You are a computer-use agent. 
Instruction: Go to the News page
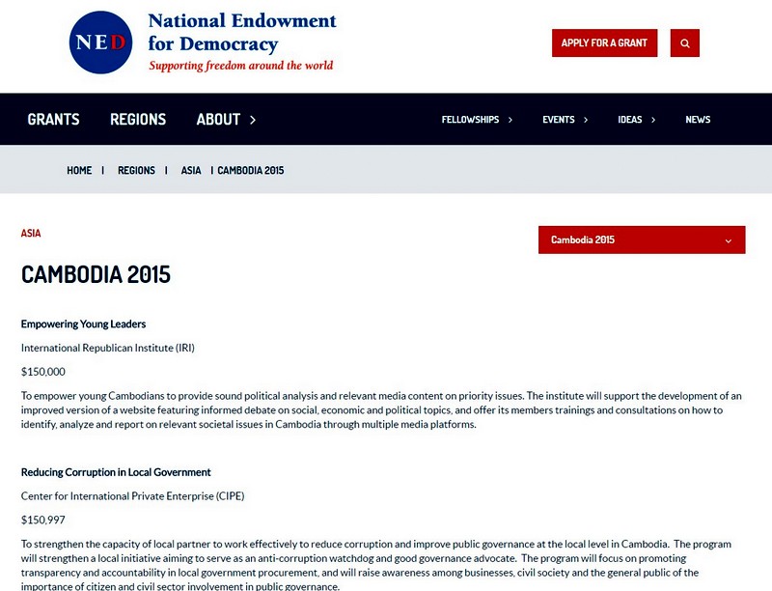tap(698, 120)
